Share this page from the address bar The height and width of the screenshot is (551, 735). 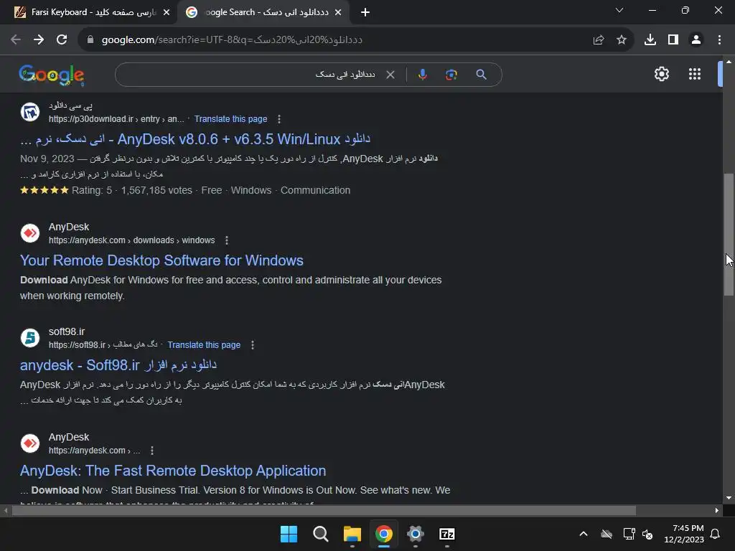click(x=599, y=40)
